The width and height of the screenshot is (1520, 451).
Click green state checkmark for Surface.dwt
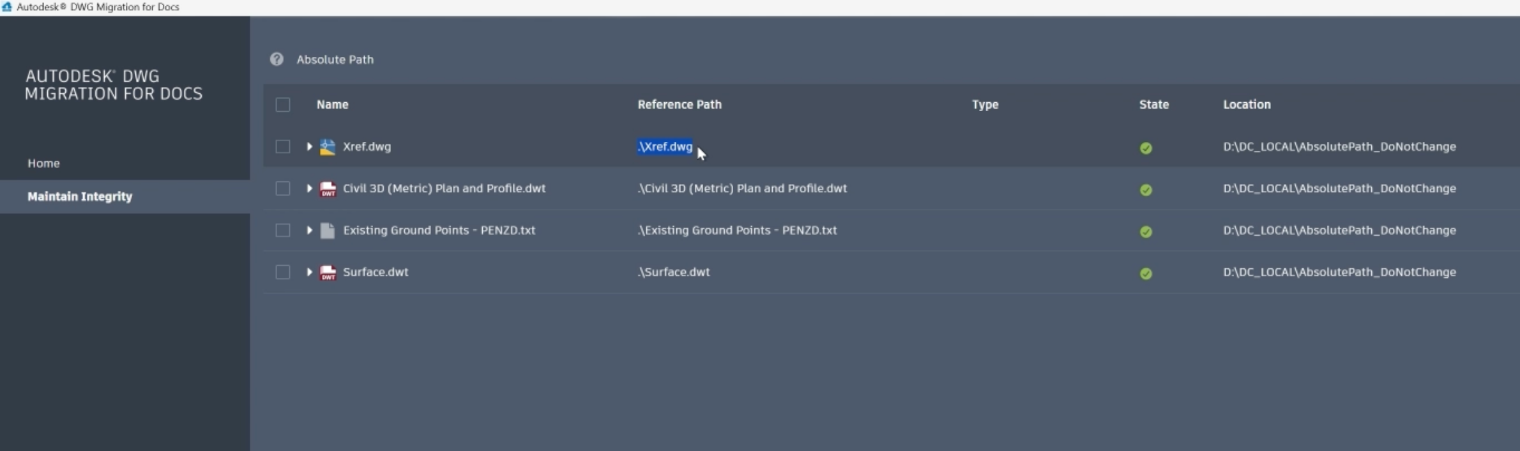click(1146, 273)
